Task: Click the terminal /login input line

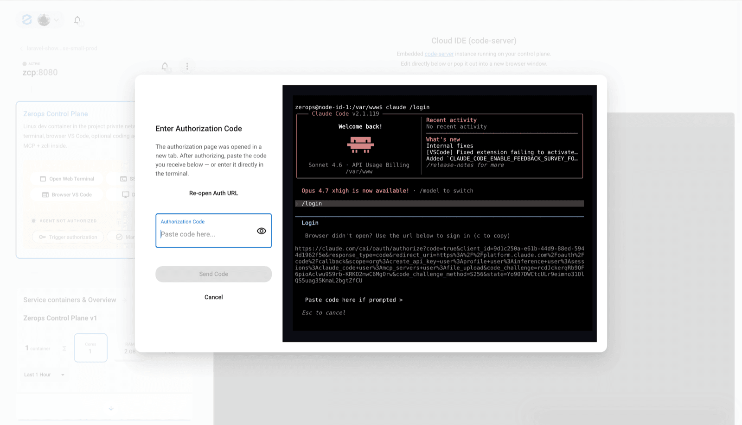Action: click(439, 204)
